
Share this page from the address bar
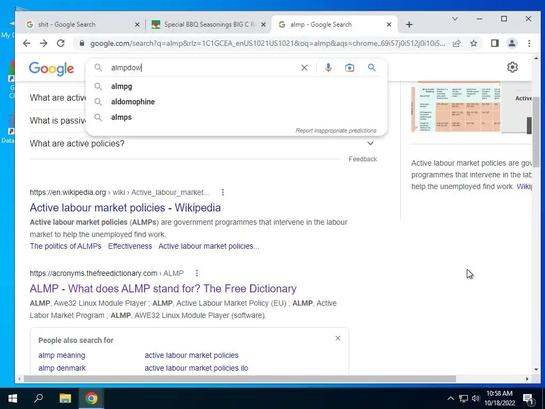457,43
